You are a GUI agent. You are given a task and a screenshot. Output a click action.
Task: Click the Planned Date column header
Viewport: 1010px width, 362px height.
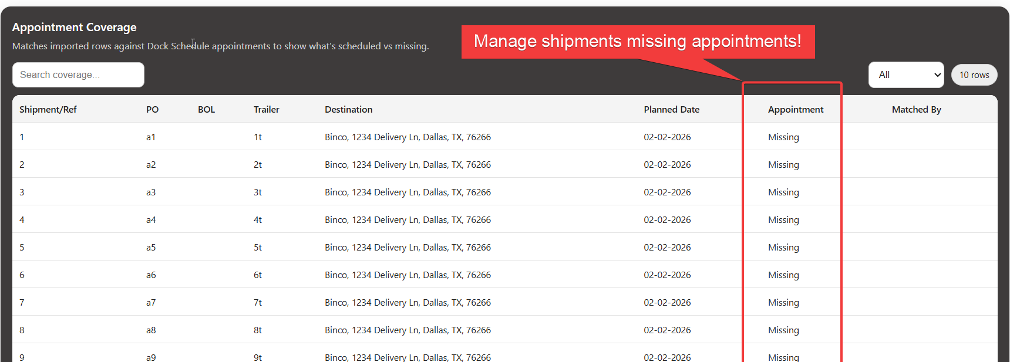(x=671, y=110)
